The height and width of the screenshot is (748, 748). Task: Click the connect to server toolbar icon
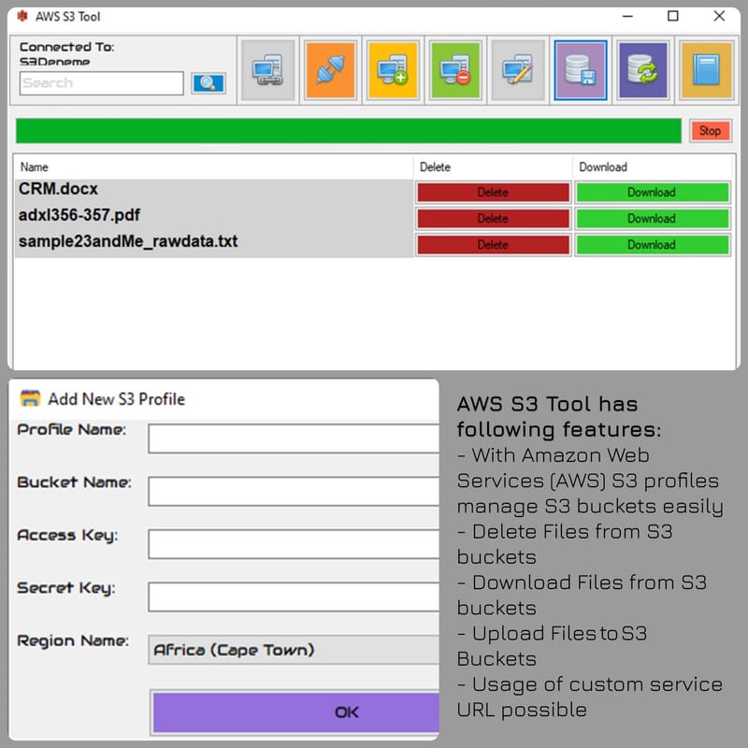point(268,71)
